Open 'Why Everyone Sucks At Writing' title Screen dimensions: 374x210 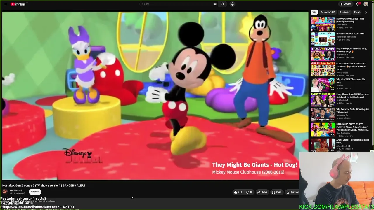(x=353, y=111)
